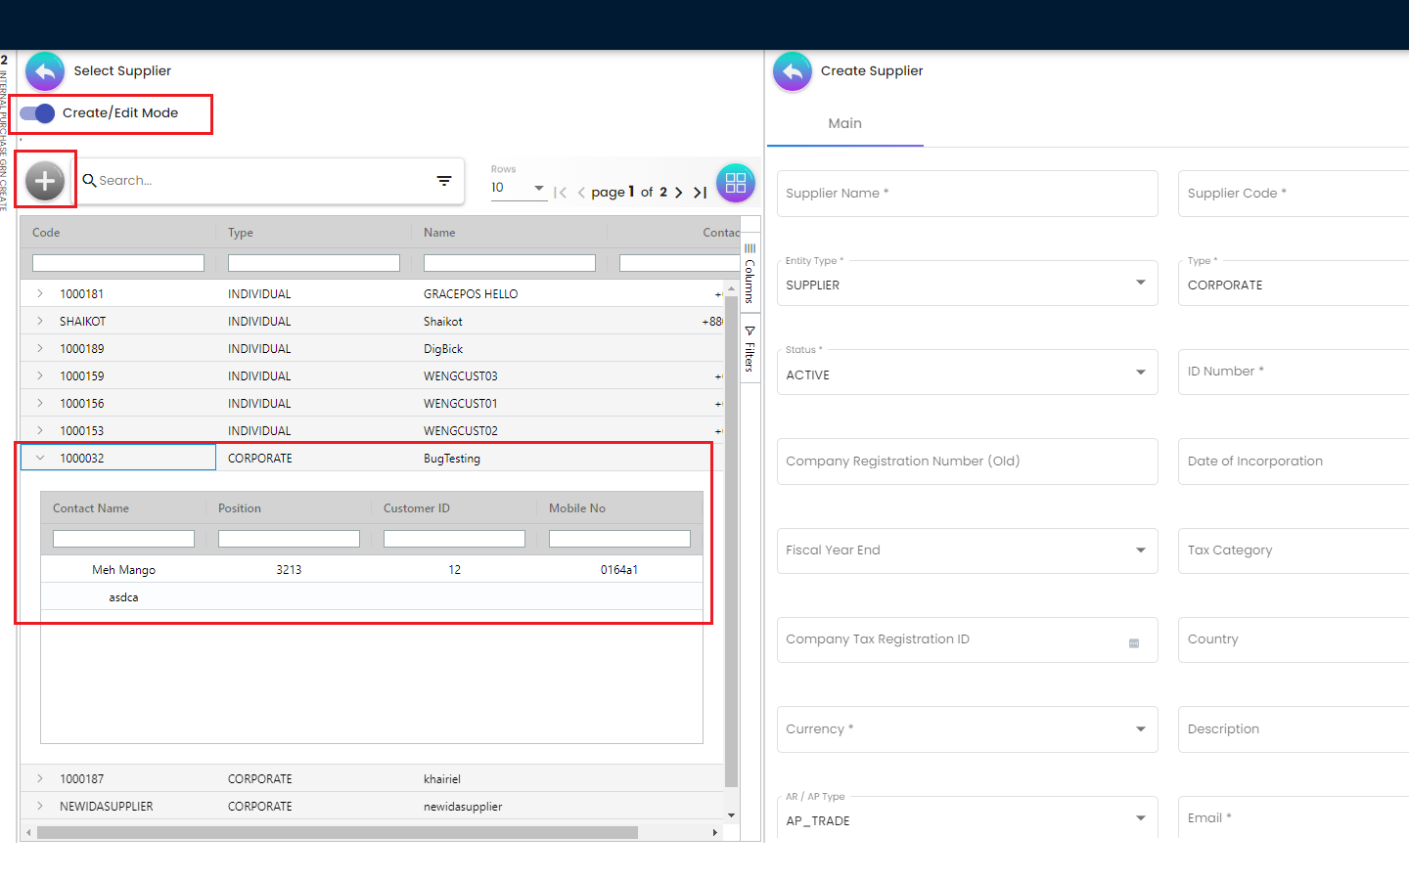The width and height of the screenshot is (1409, 880).
Task: Select the NEWIDASUPPLIER row
Action: click(x=107, y=807)
